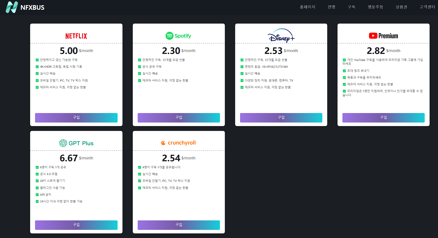Click the '$/month' label next to 6.67
The image size is (438, 238).
point(86,158)
